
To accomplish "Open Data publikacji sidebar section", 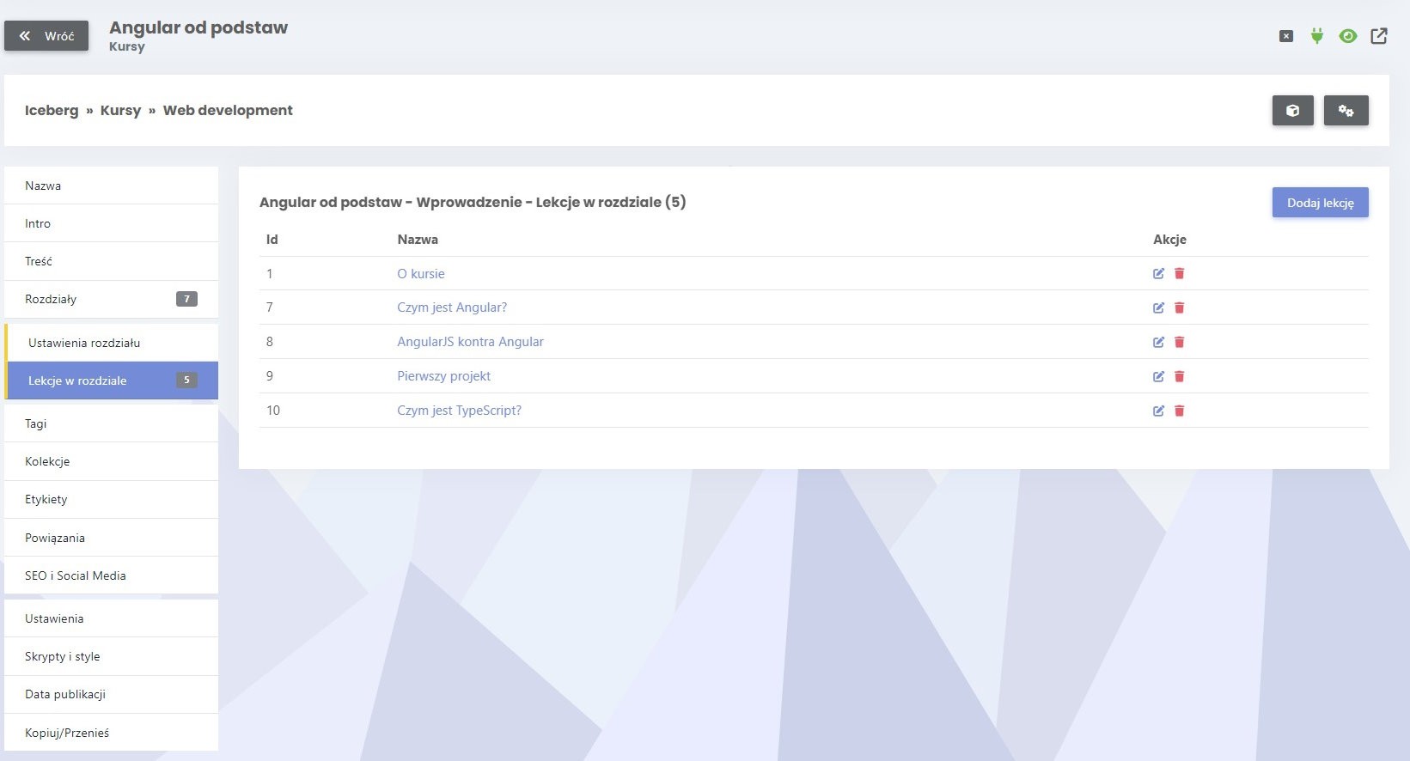I will (111, 694).
